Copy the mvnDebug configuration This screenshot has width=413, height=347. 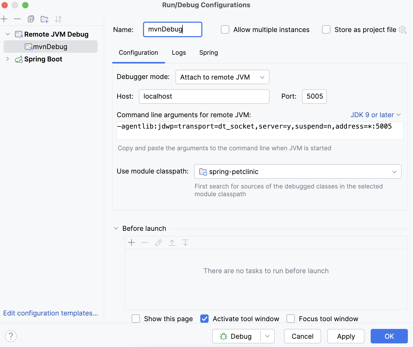click(31, 19)
